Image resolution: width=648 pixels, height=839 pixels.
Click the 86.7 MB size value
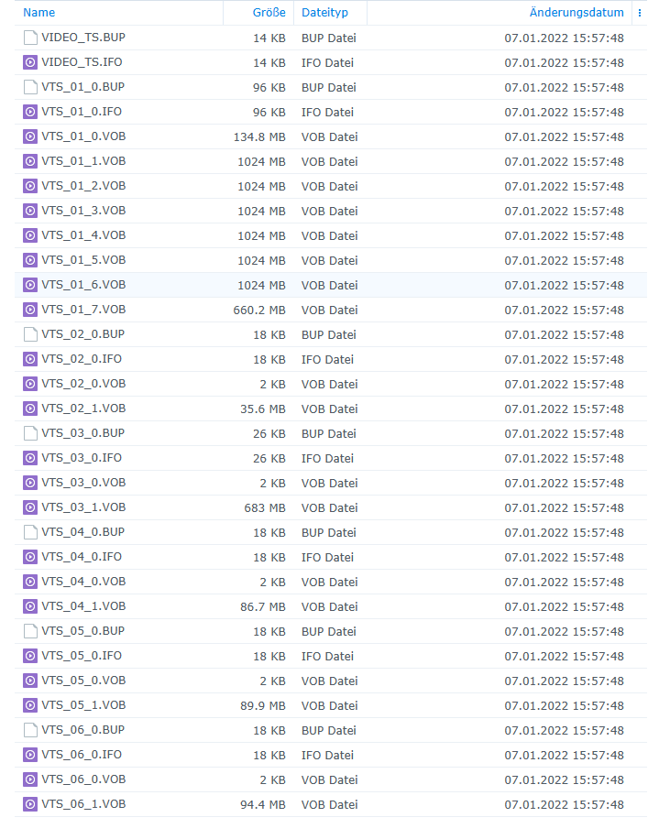coord(262,606)
